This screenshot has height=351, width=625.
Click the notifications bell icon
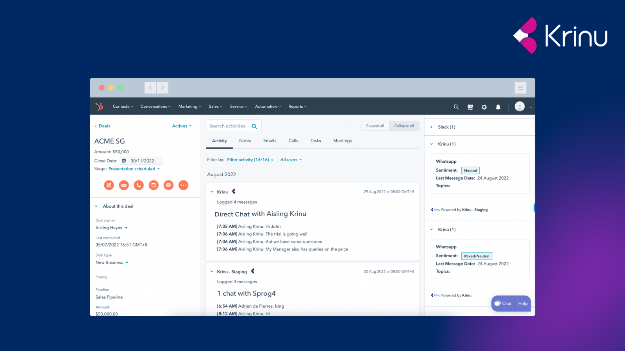click(498, 107)
